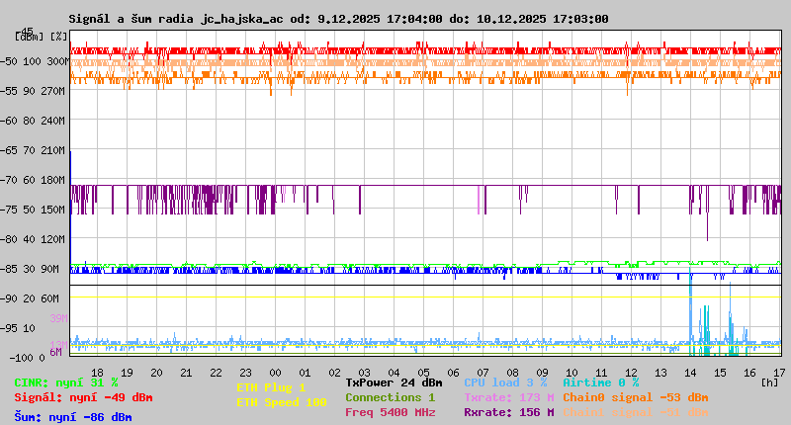Click the [h] hours unit label
Screen dimensions: 791x425
tap(769, 381)
